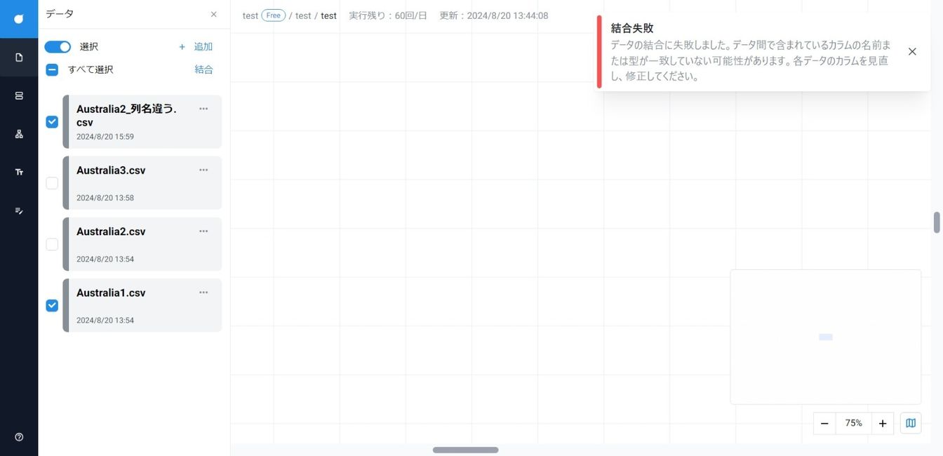
Task: Zoom in with the plus button
Action: (x=883, y=423)
